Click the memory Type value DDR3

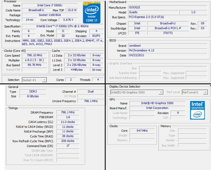click(33, 91)
